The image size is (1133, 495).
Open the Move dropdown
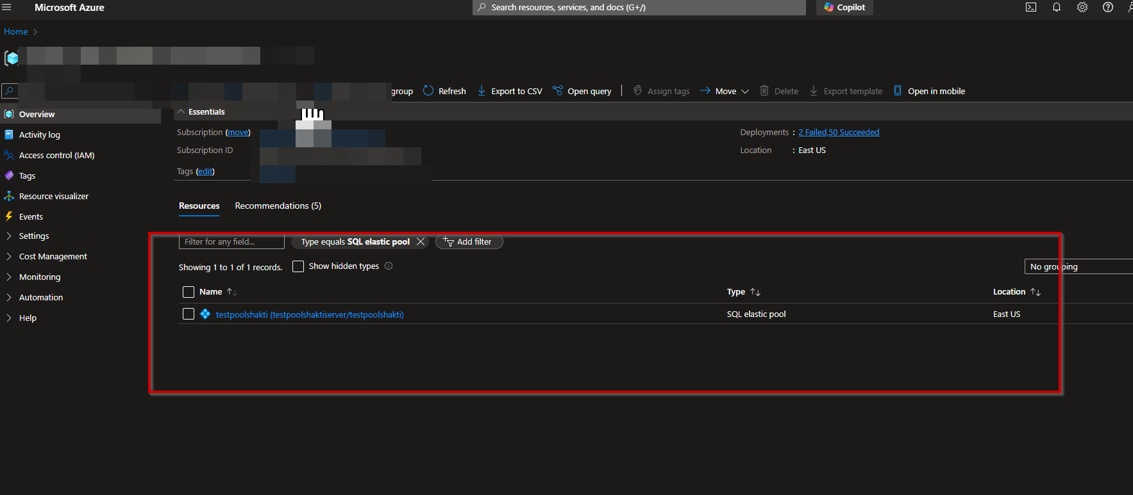725,91
